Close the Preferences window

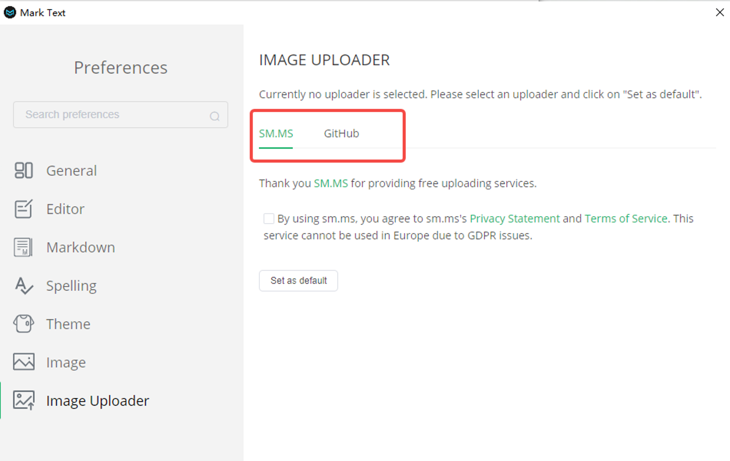coord(720,12)
